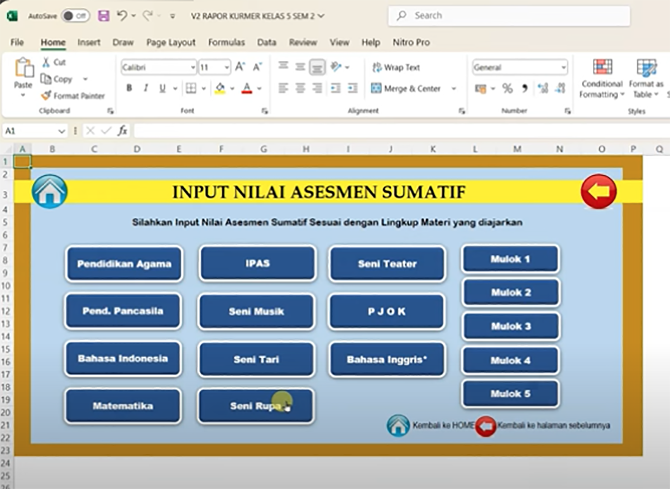Image resolution: width=670 pixels, height=489 pixels.
Task: Click the red back arrow icon
Action: coord(599,191)
